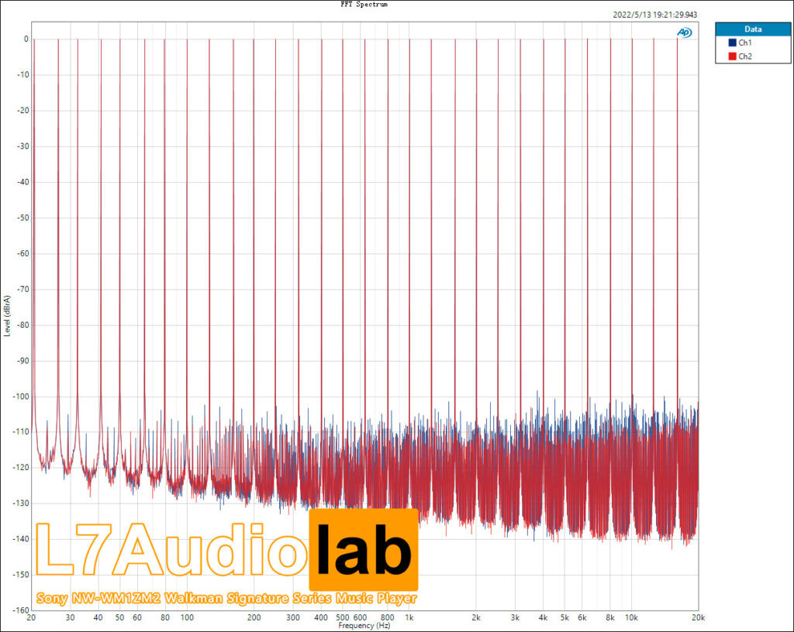
Task: Click the -140 level axis tick label
Action: 21,539
